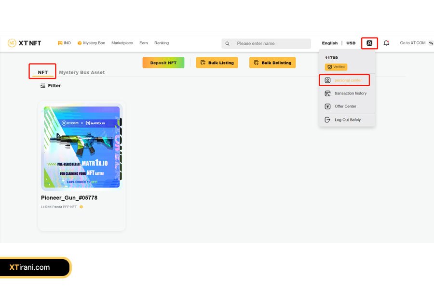Open the Earn menu
Image resolution: width=434 pixels, height=289 pixels.
tap(144, 43)
